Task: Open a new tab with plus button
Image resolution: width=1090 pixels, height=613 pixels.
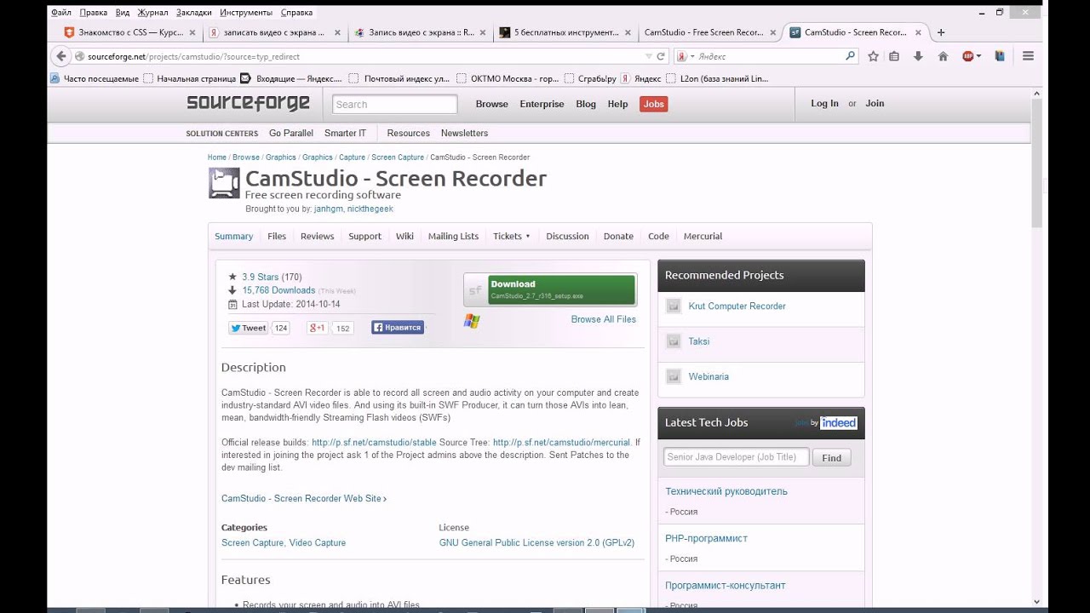Action: point(941,32)
